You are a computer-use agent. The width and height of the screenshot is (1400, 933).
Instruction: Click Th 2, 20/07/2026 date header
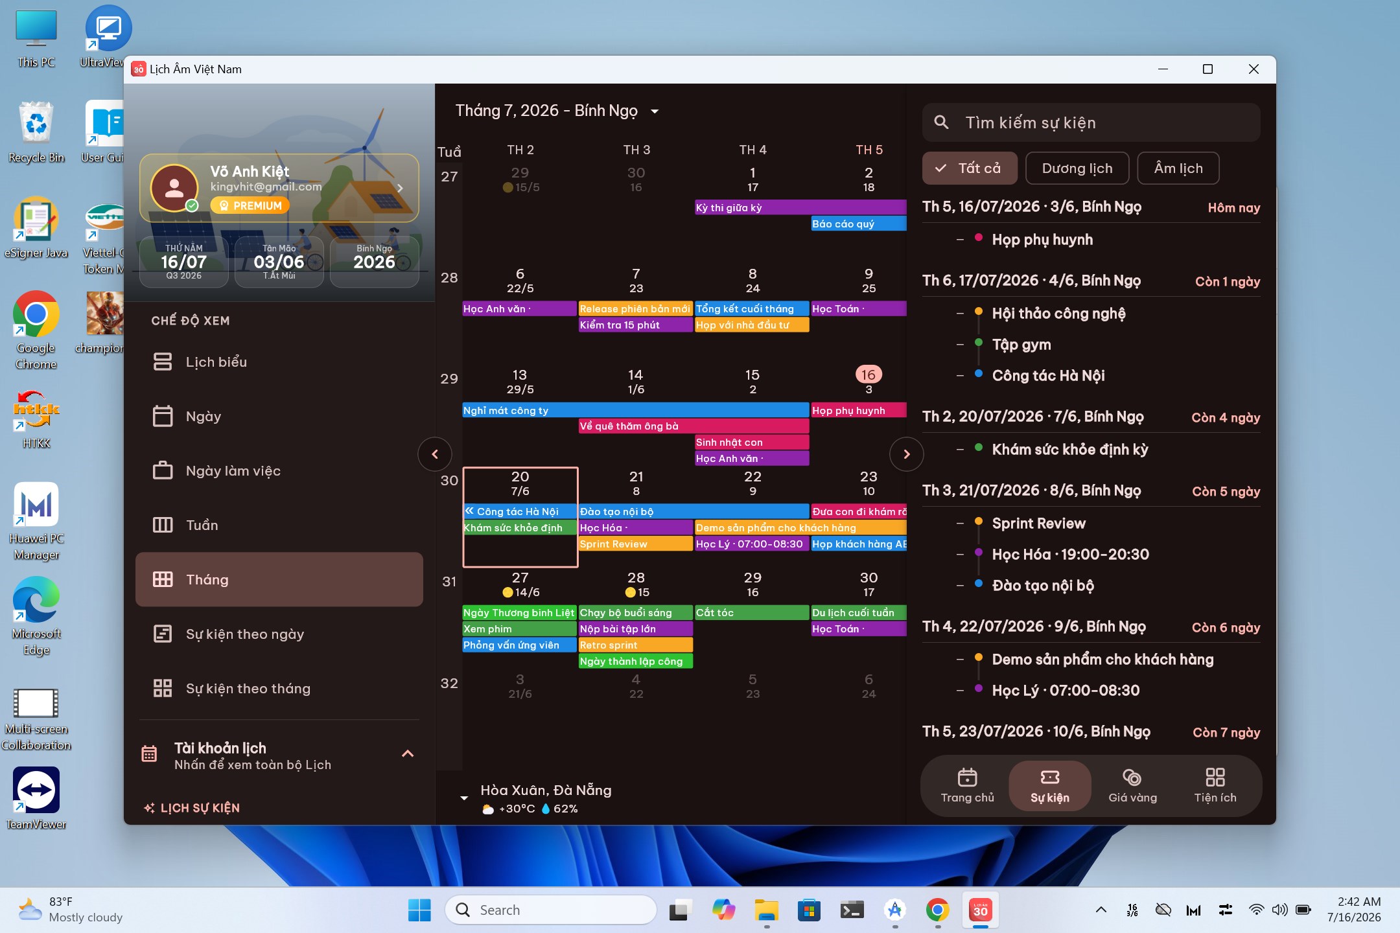click(x=1033, y=417)
